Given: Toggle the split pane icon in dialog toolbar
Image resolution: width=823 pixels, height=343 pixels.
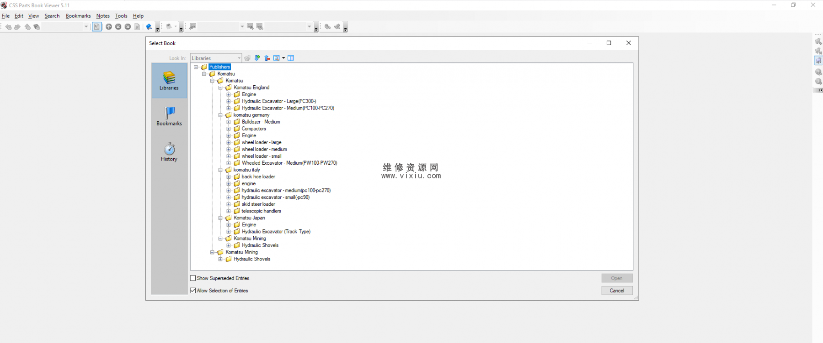Looking at the screenshot, I should (291, 58).
